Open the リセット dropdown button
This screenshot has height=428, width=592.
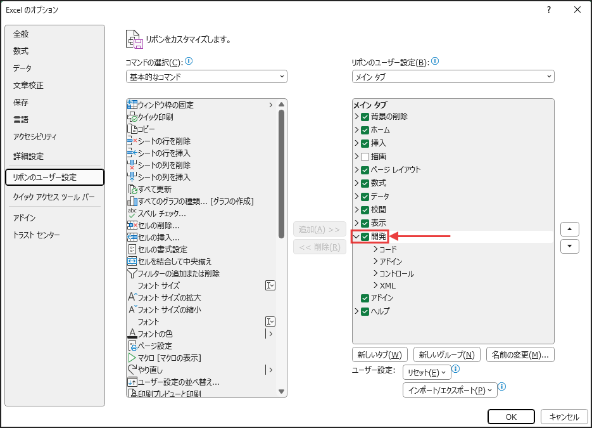(x=427, y=372)
